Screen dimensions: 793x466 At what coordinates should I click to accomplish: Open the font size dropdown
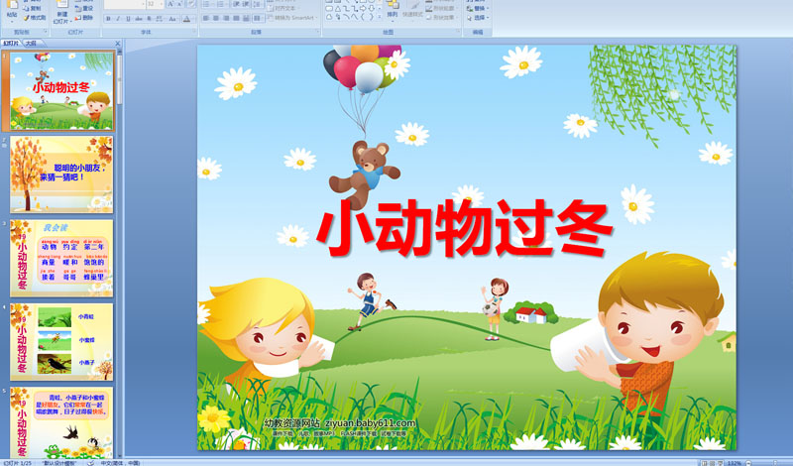click(x=155, y=4)
